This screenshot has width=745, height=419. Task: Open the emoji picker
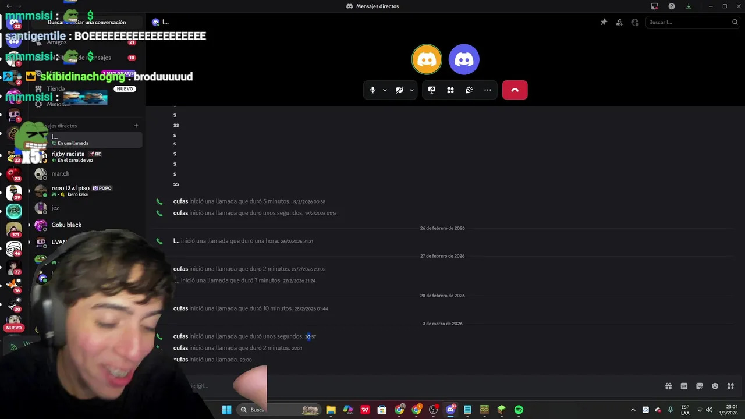[715, 386]
